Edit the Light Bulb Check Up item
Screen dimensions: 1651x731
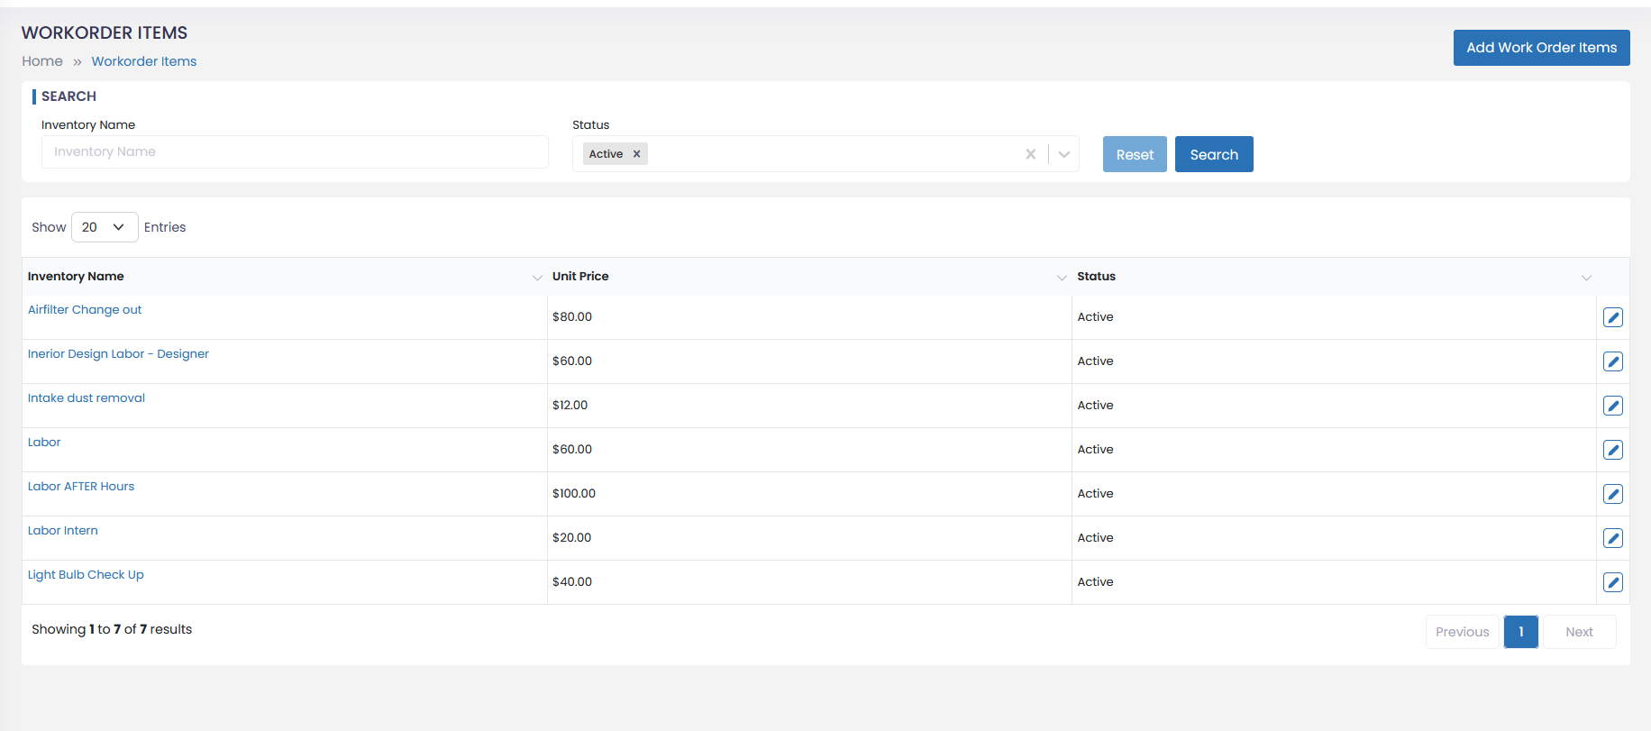[1612, 582]
